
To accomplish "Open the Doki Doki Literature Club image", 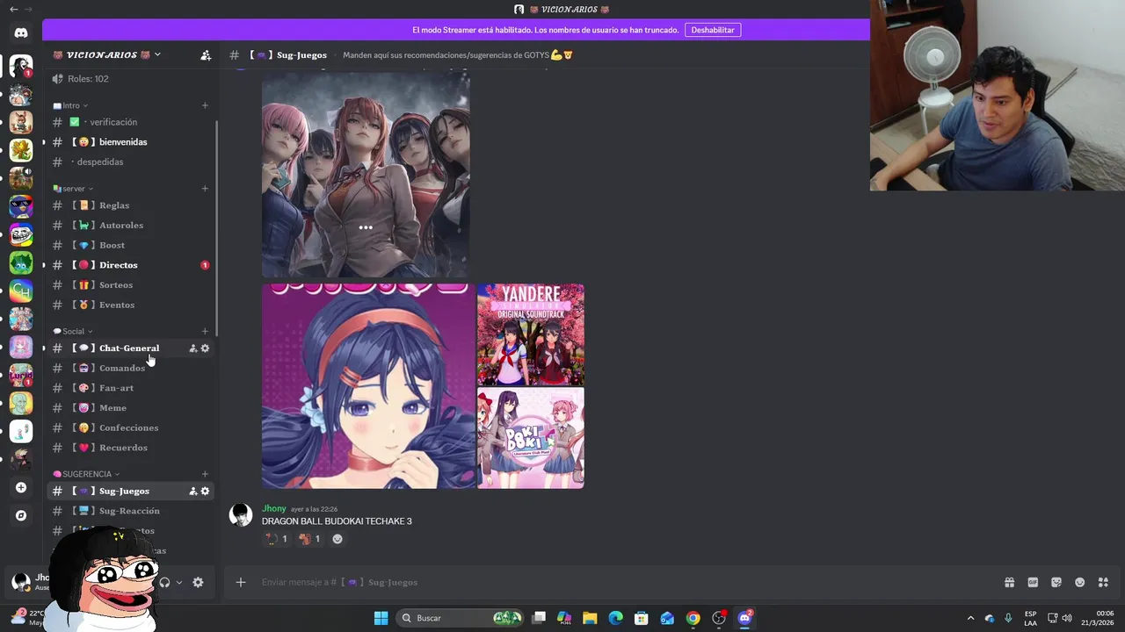I will click(531, 438).
